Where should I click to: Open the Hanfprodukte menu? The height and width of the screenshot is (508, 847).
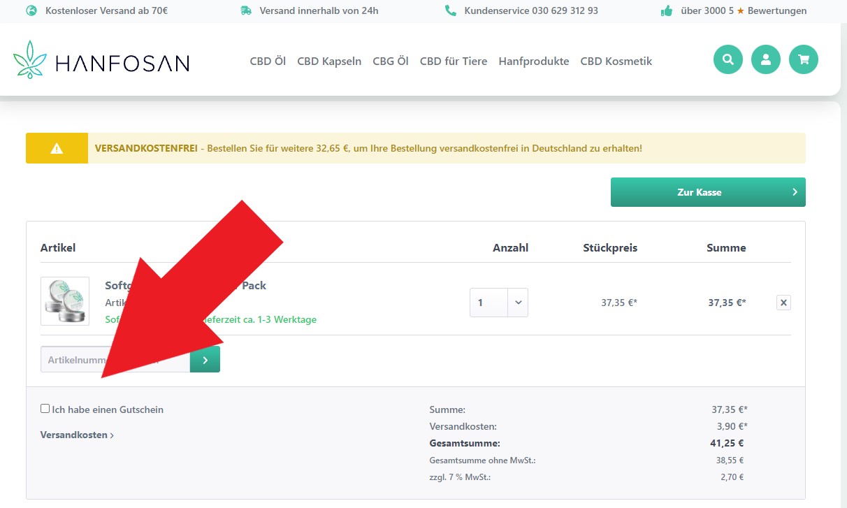pos(534,61)
